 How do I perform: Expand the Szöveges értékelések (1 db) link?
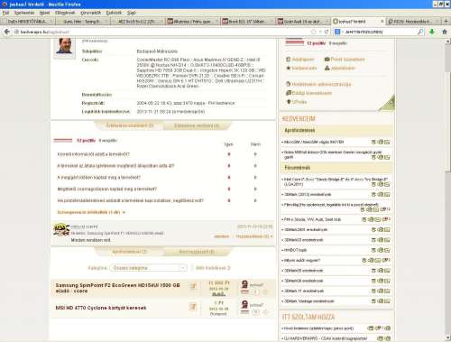[x=91, y=212]
